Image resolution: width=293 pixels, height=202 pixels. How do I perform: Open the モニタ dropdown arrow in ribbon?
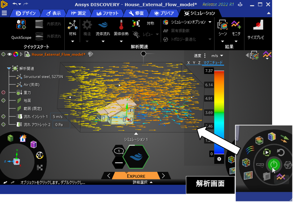click(x=236, y=41)
